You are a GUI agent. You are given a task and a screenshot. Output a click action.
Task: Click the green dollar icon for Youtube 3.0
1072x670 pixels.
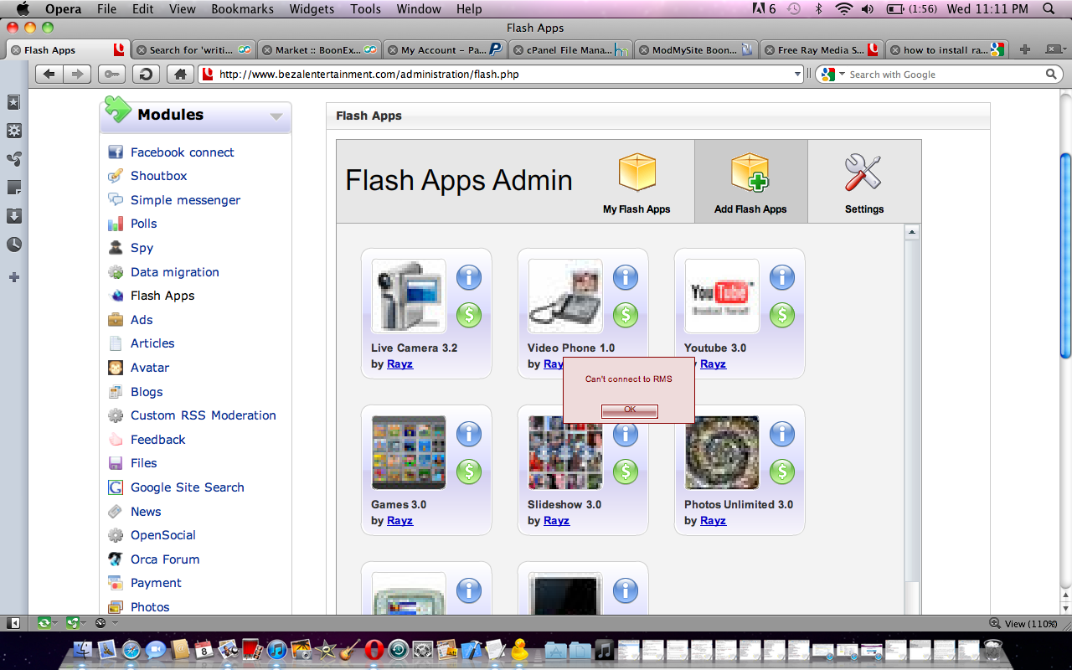point(781,315)
